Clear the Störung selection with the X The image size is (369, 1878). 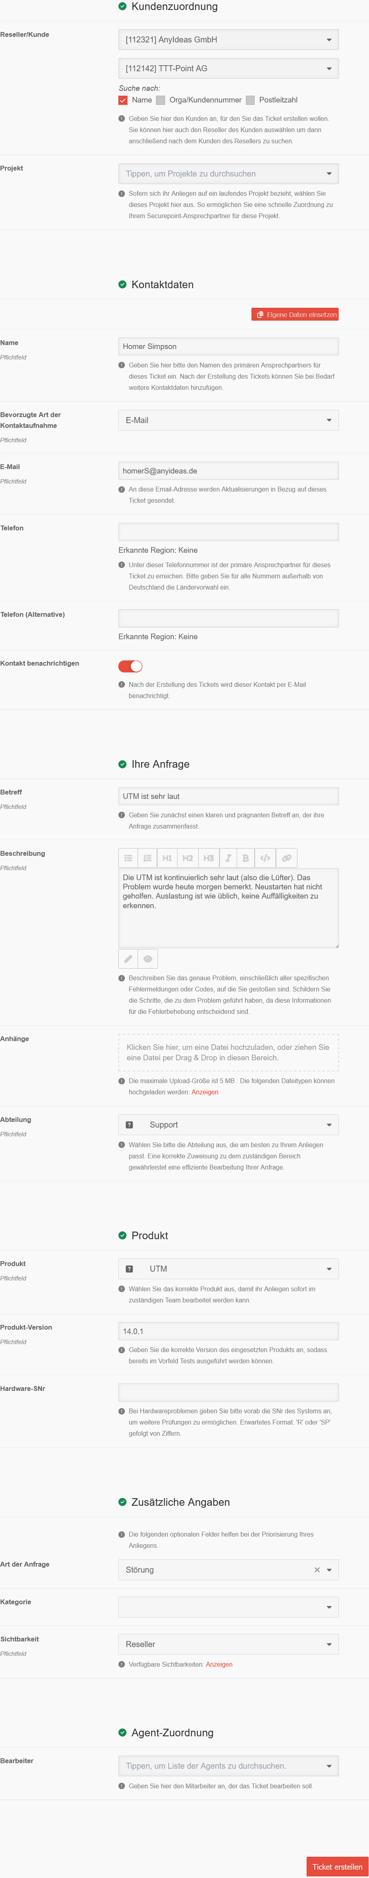tap(317, 1570)
